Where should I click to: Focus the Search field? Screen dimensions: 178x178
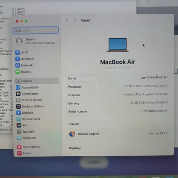click(36, 30)
